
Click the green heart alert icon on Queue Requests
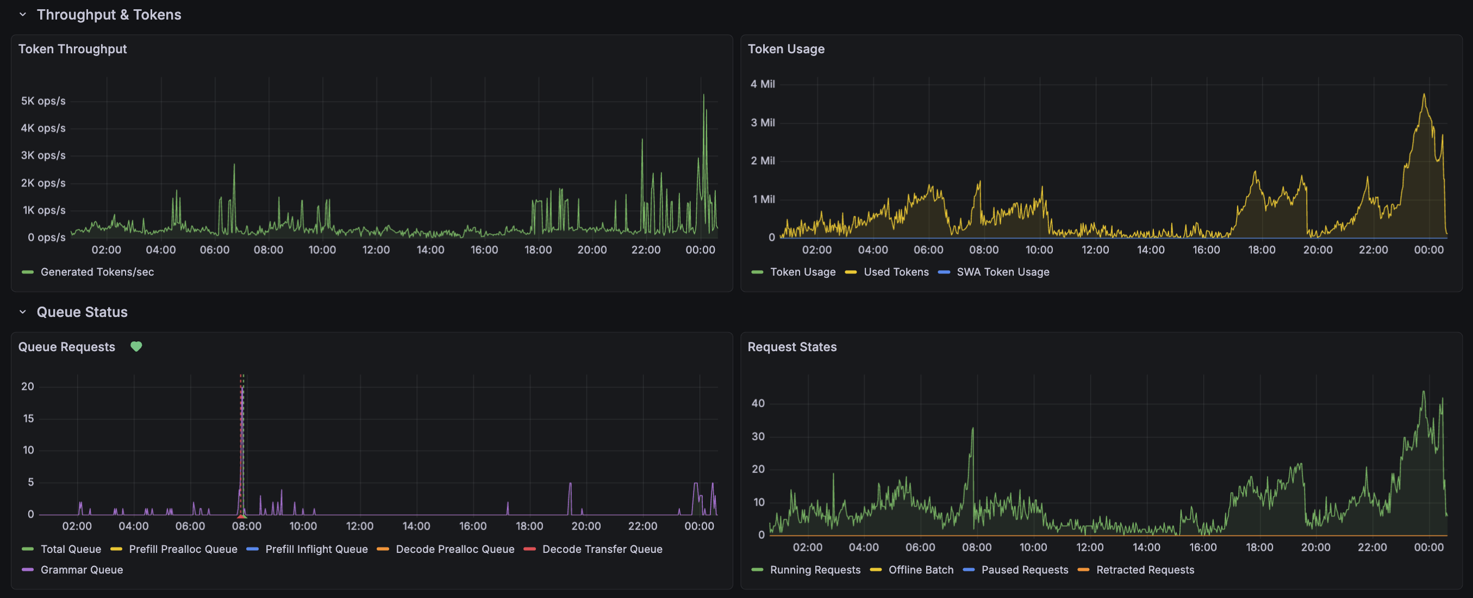pyautogui.click(x=136, y=346)
